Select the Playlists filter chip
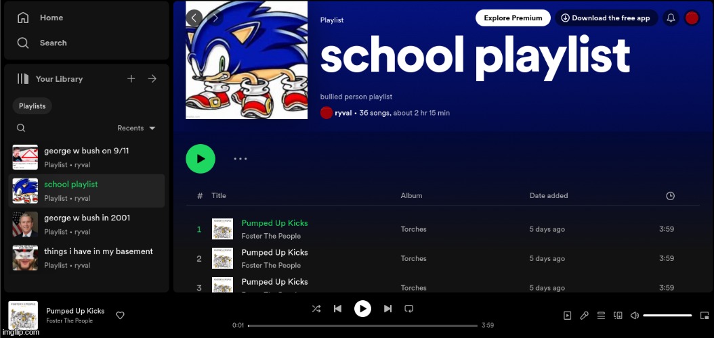The width and height of the screenshot is (714, 338). [32, 105]
